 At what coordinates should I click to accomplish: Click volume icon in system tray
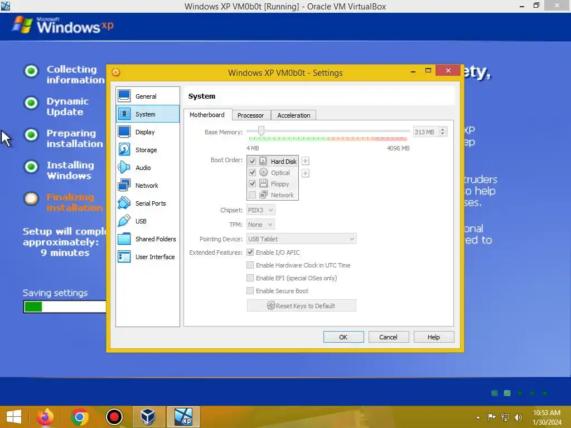coord(518,417)
